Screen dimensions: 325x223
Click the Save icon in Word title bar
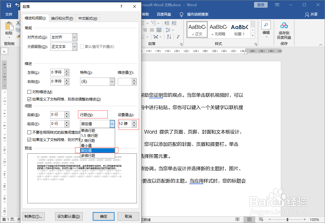tap(9, 5)
